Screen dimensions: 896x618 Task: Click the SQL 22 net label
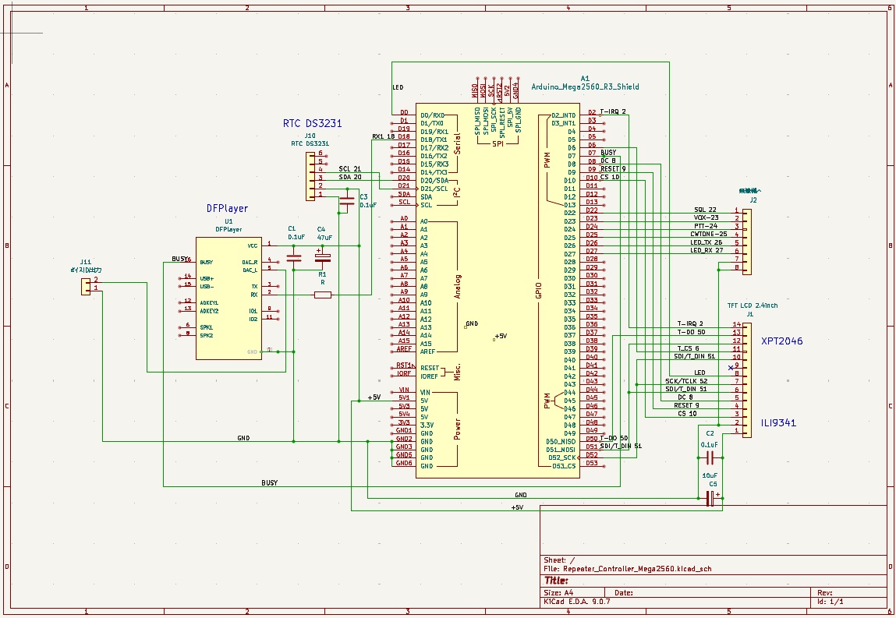(x=705, y=210)
